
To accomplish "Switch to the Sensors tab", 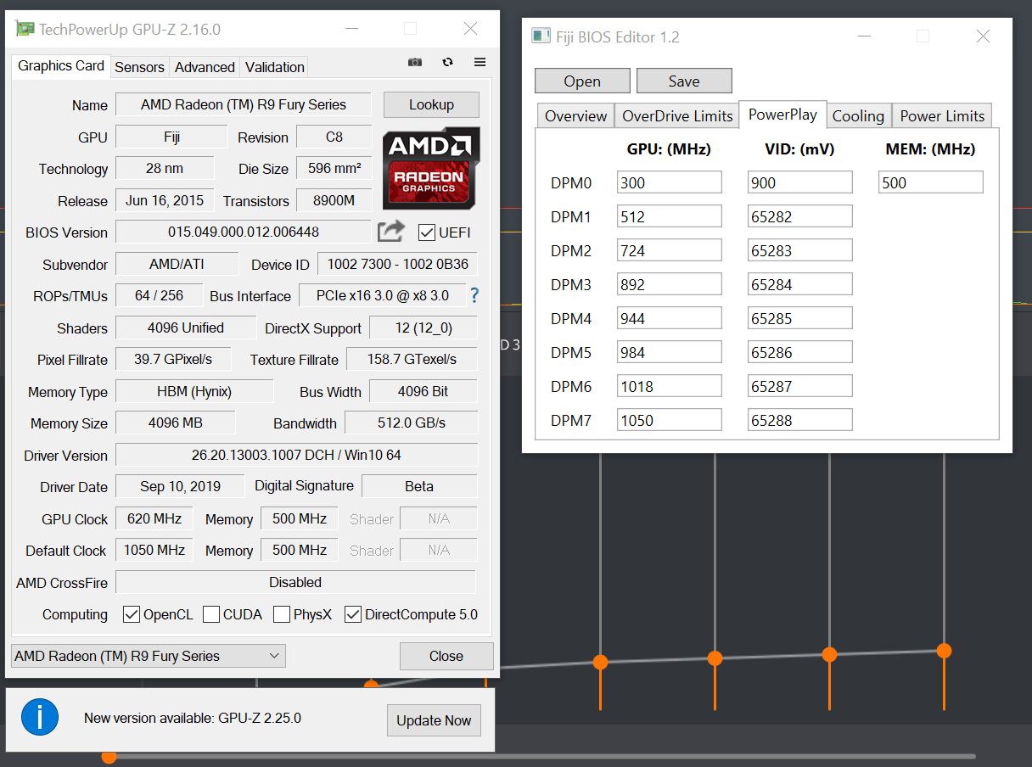I will click(139, 67).
